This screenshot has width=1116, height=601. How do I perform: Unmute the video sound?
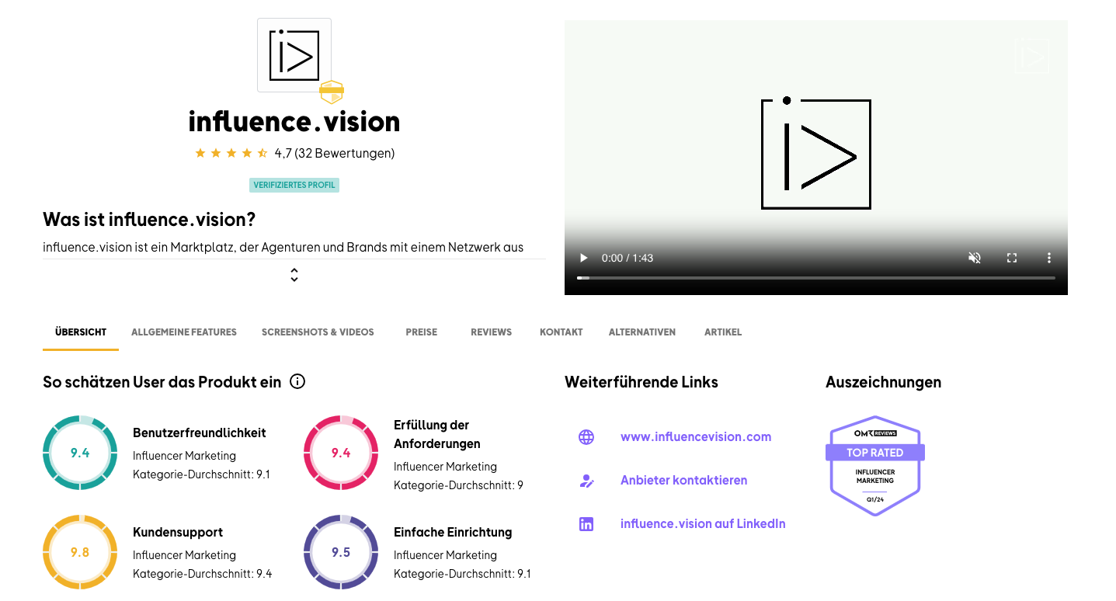974,258
